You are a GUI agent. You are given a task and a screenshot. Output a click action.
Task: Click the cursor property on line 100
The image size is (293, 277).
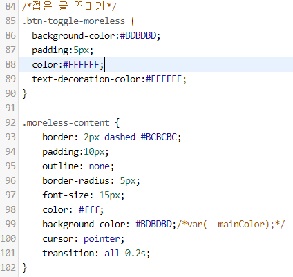pyautogui.click(x=58, y=239)
